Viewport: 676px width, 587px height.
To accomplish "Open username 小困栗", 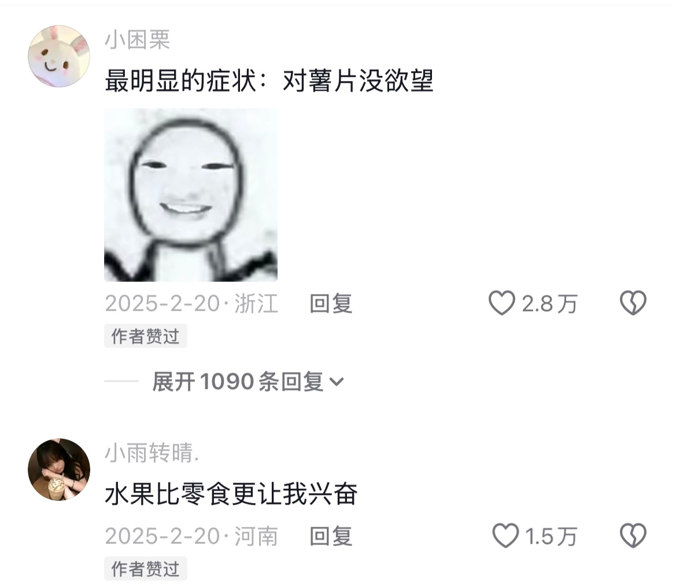I will pyautogui.click(x=138, y=40).
